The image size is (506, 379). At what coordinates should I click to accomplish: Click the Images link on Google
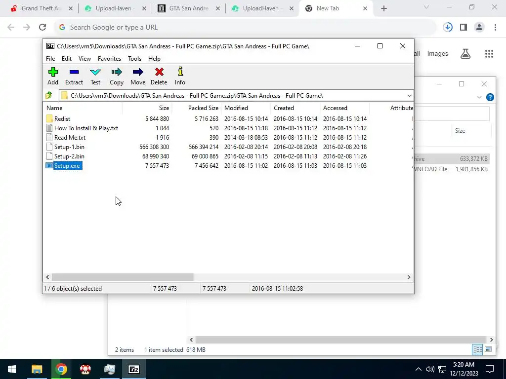(438, 53)
